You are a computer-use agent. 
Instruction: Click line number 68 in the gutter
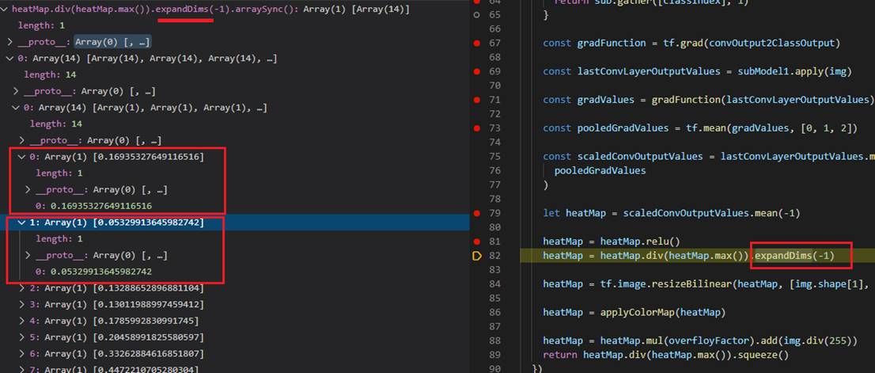(494, 57)
